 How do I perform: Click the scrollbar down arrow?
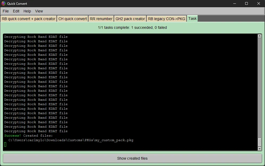259,149
